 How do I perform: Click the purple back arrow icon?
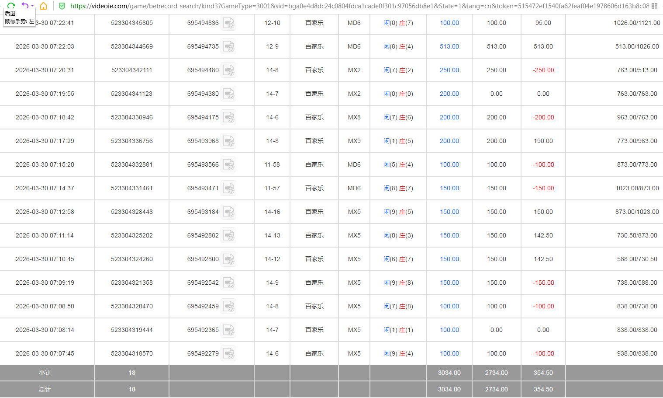pos(25,6)
